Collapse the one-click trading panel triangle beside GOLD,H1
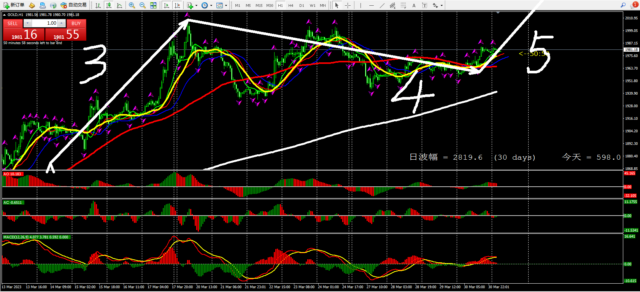Viewport: 640px width, 292px height. (x=5, y=15)
